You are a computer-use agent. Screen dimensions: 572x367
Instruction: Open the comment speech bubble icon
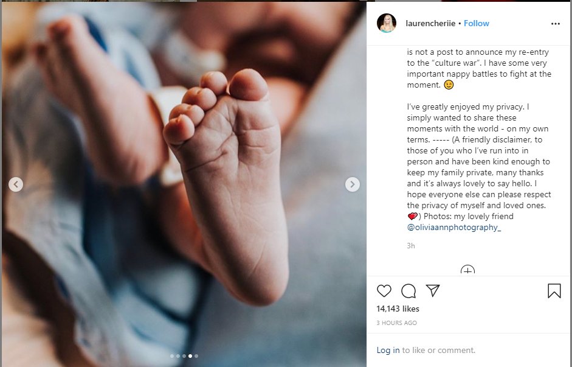coord(408,291)
